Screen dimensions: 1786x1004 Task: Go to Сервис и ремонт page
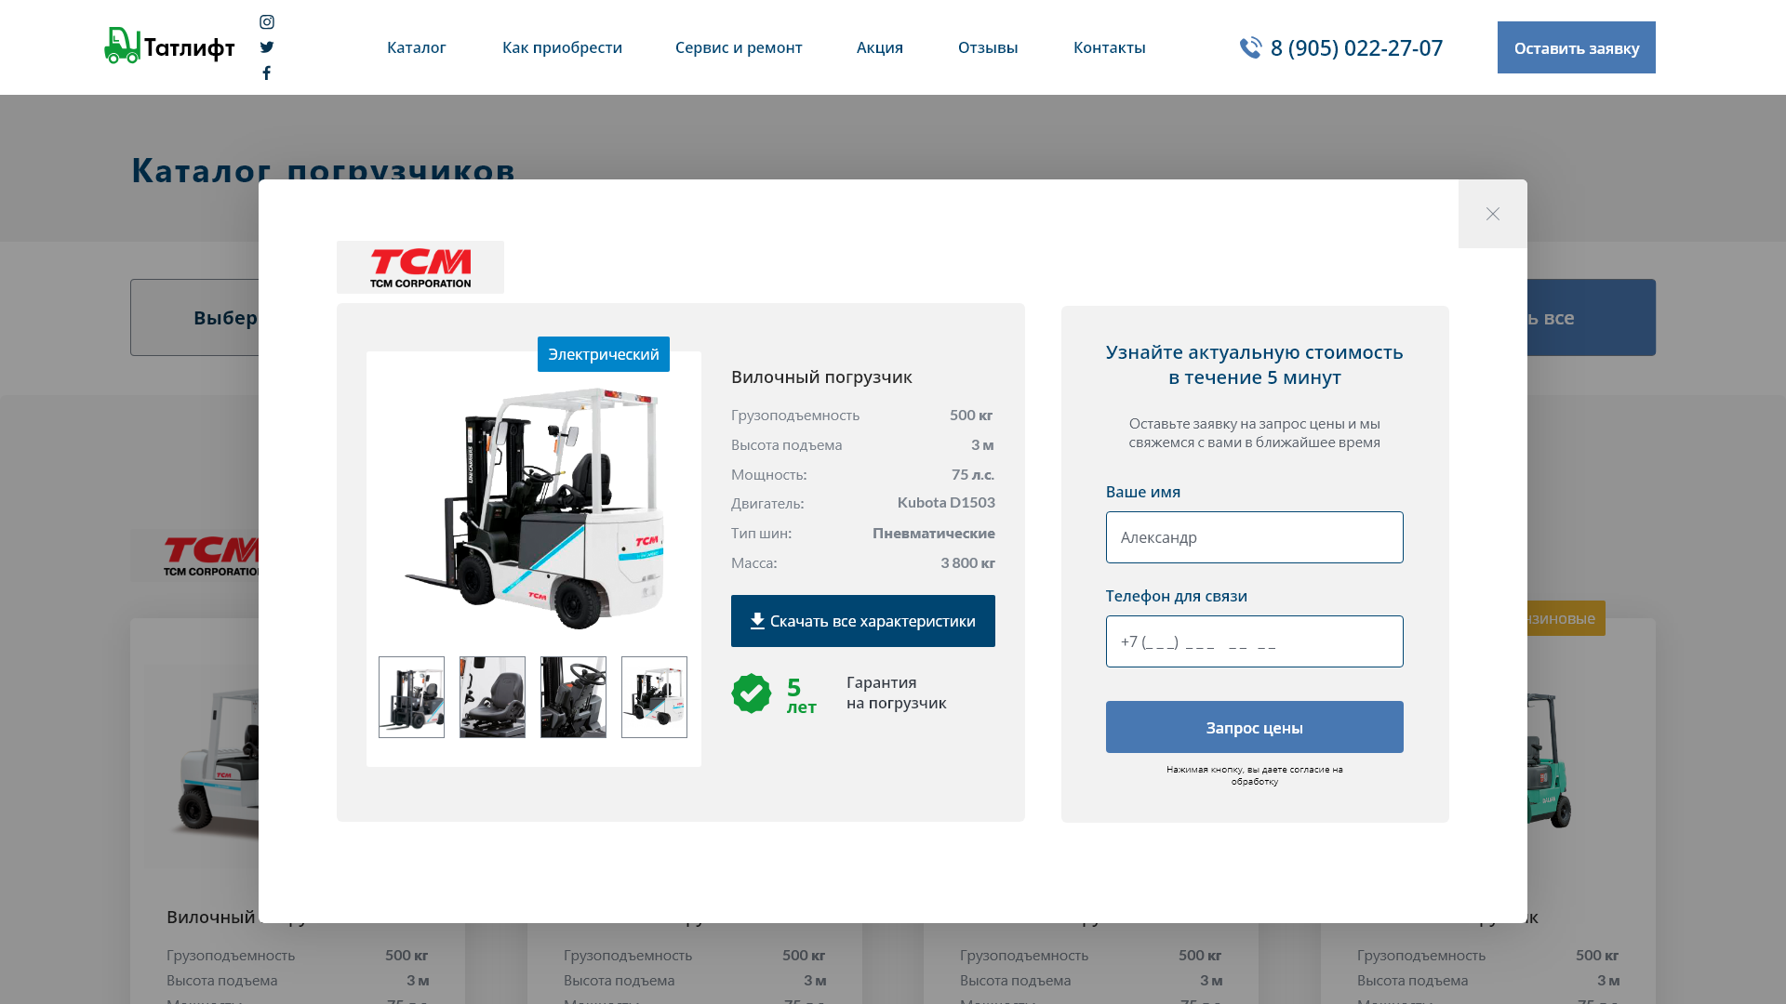tap(739, 47)
